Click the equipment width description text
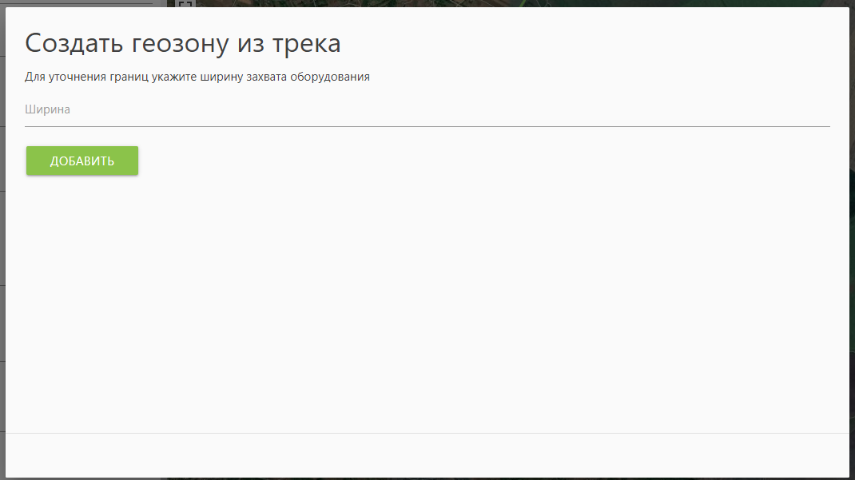The width and height of the screenshot is (855, 480). click(x=197, y=77)
